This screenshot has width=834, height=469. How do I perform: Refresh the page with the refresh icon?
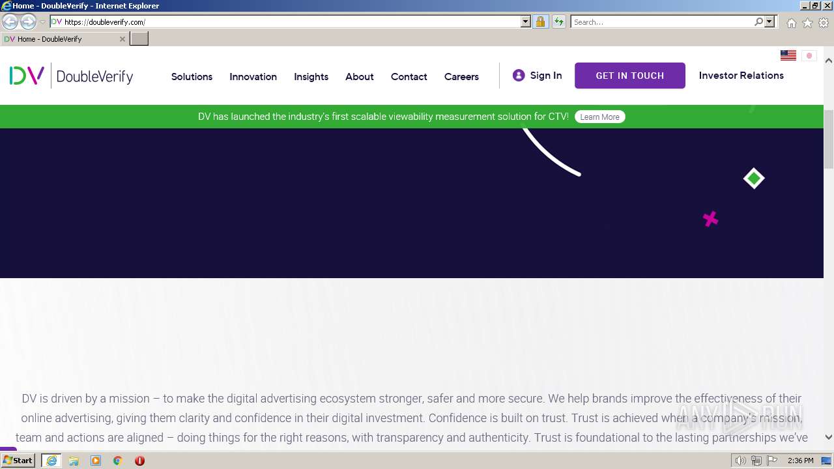[559, 21]
